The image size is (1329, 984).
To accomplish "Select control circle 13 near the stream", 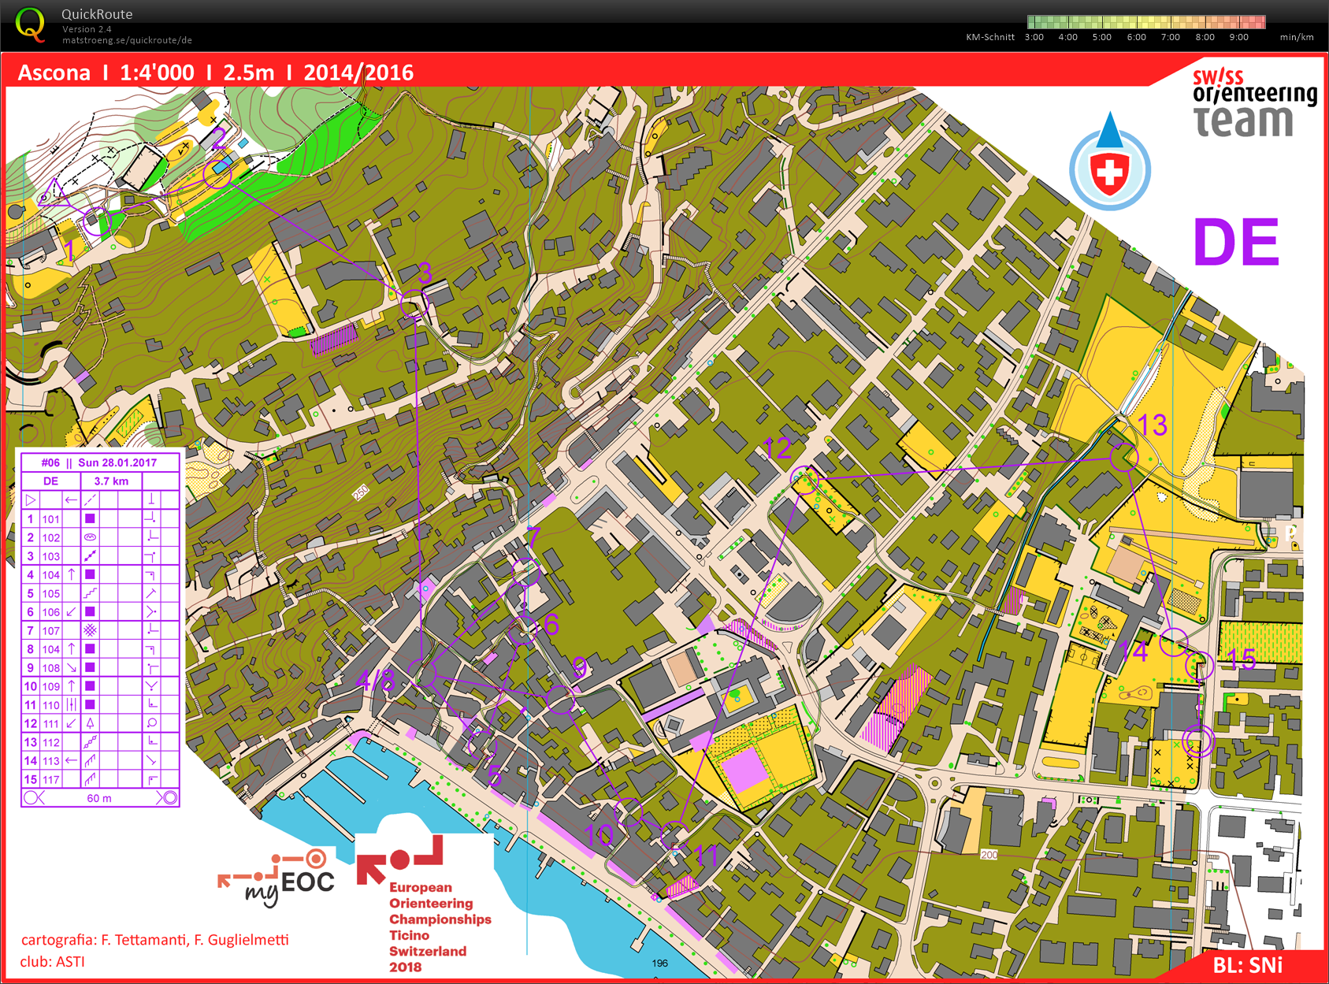I will [x=1124, y=458].
